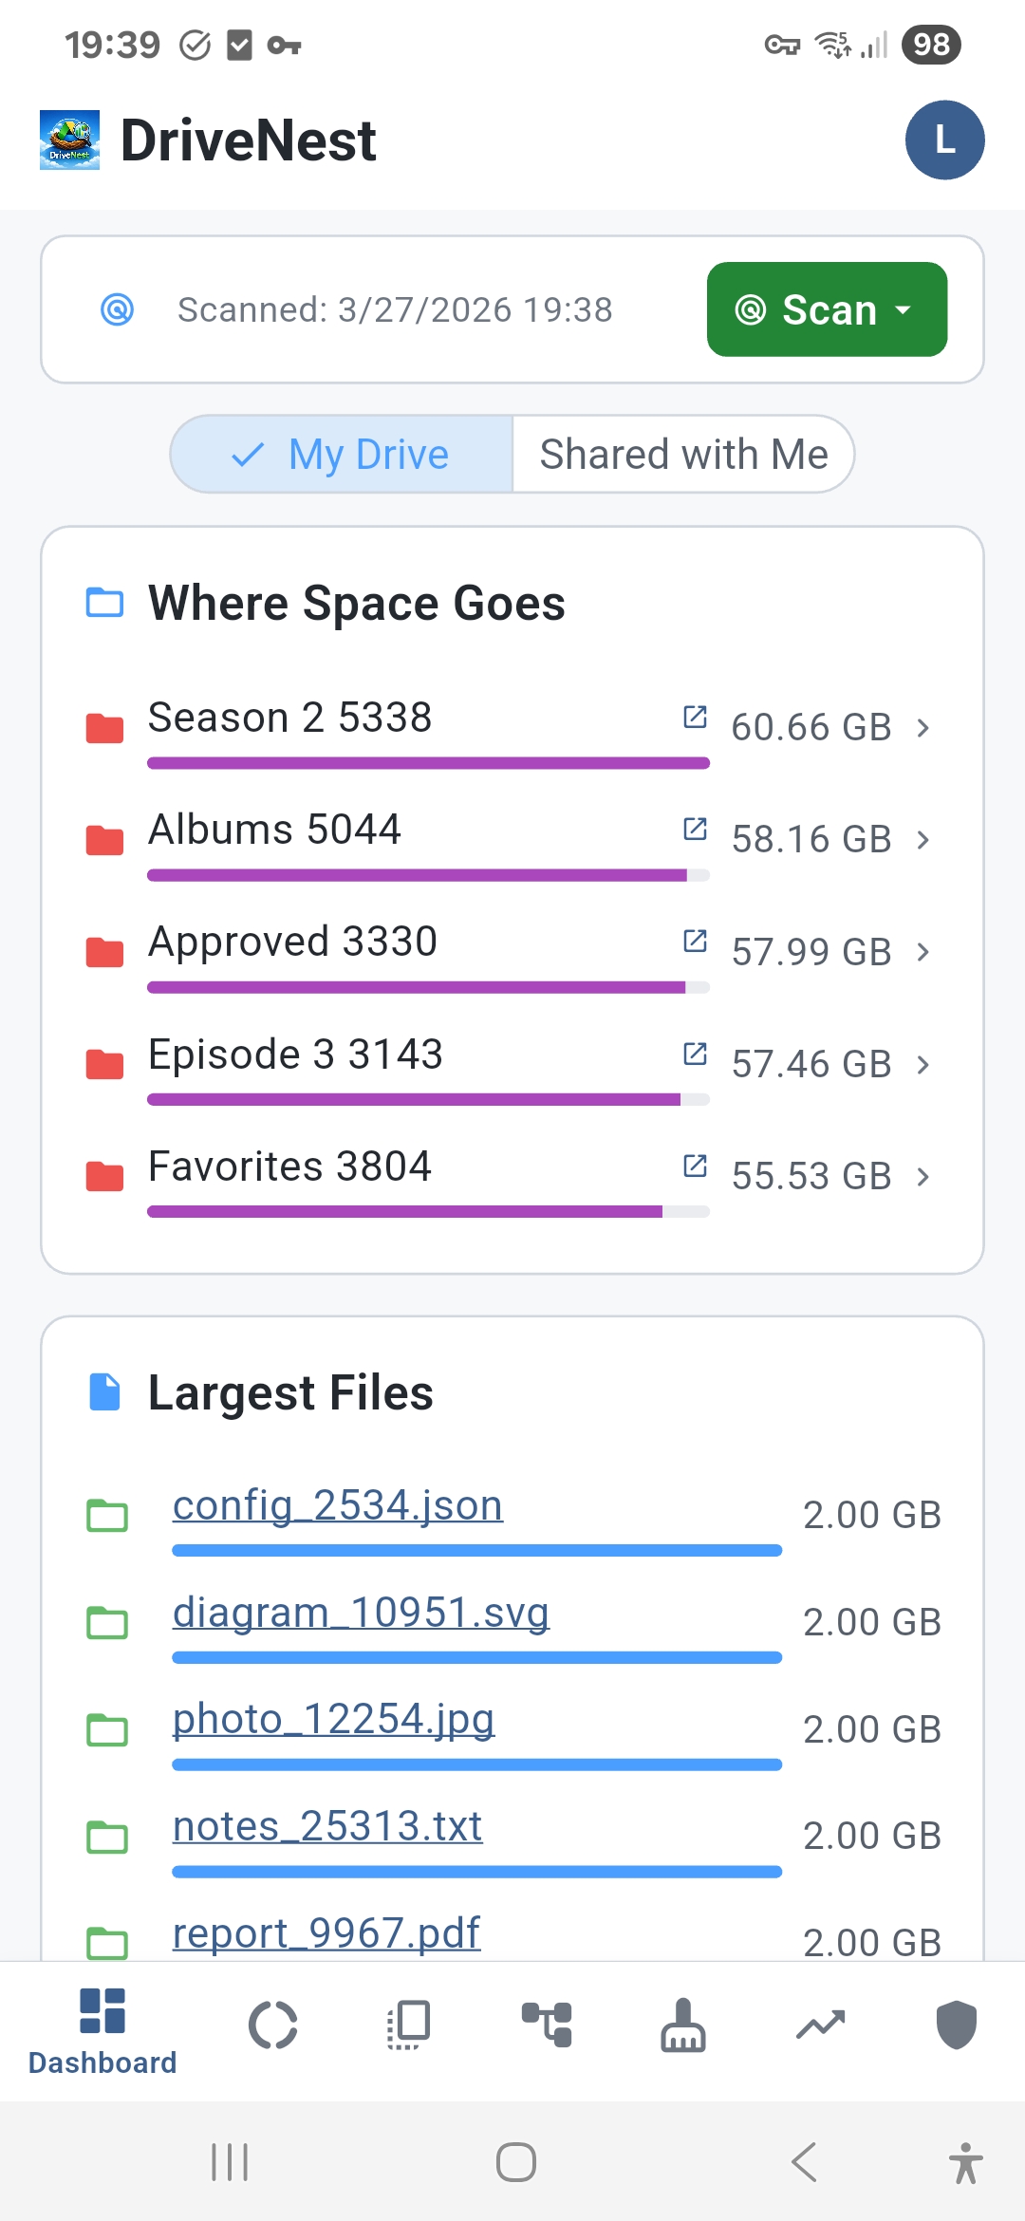This screenshot has height=2221, width=1025.
Task: Select the My Drive toggle
Action: pos(342,455)
